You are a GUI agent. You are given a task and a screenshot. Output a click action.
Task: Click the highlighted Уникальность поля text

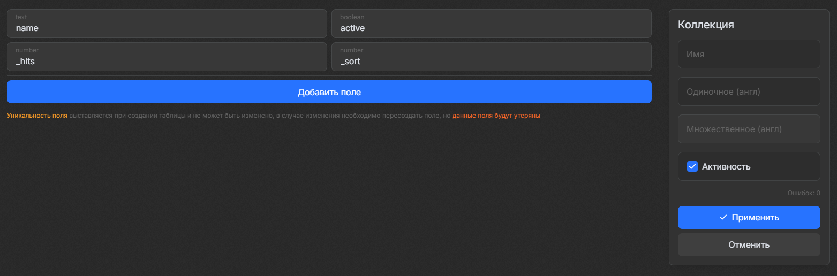tap(37, 116)
